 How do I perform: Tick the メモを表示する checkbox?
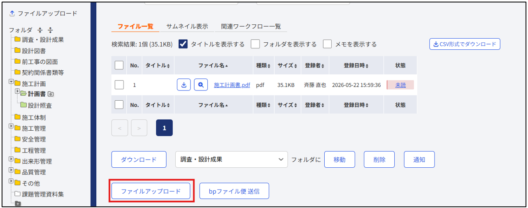coord(328,44)
